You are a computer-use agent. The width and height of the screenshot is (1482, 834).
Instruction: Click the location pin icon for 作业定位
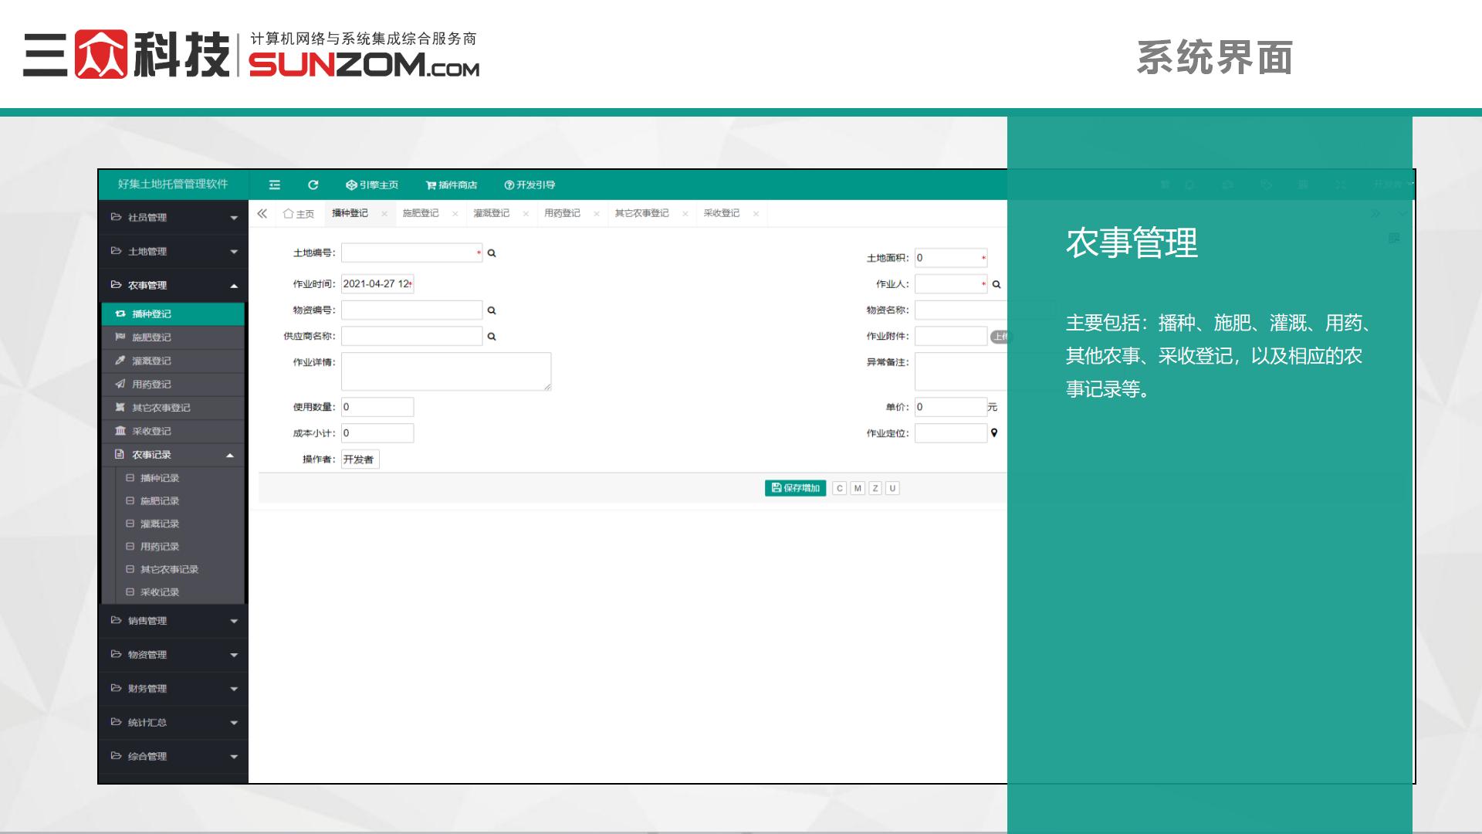click(x=993, y=432)
